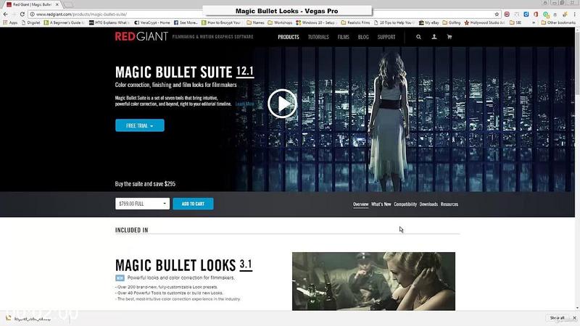Open the Films menu item
This screenshot has height=326, width=580.
tap(343, 37)
